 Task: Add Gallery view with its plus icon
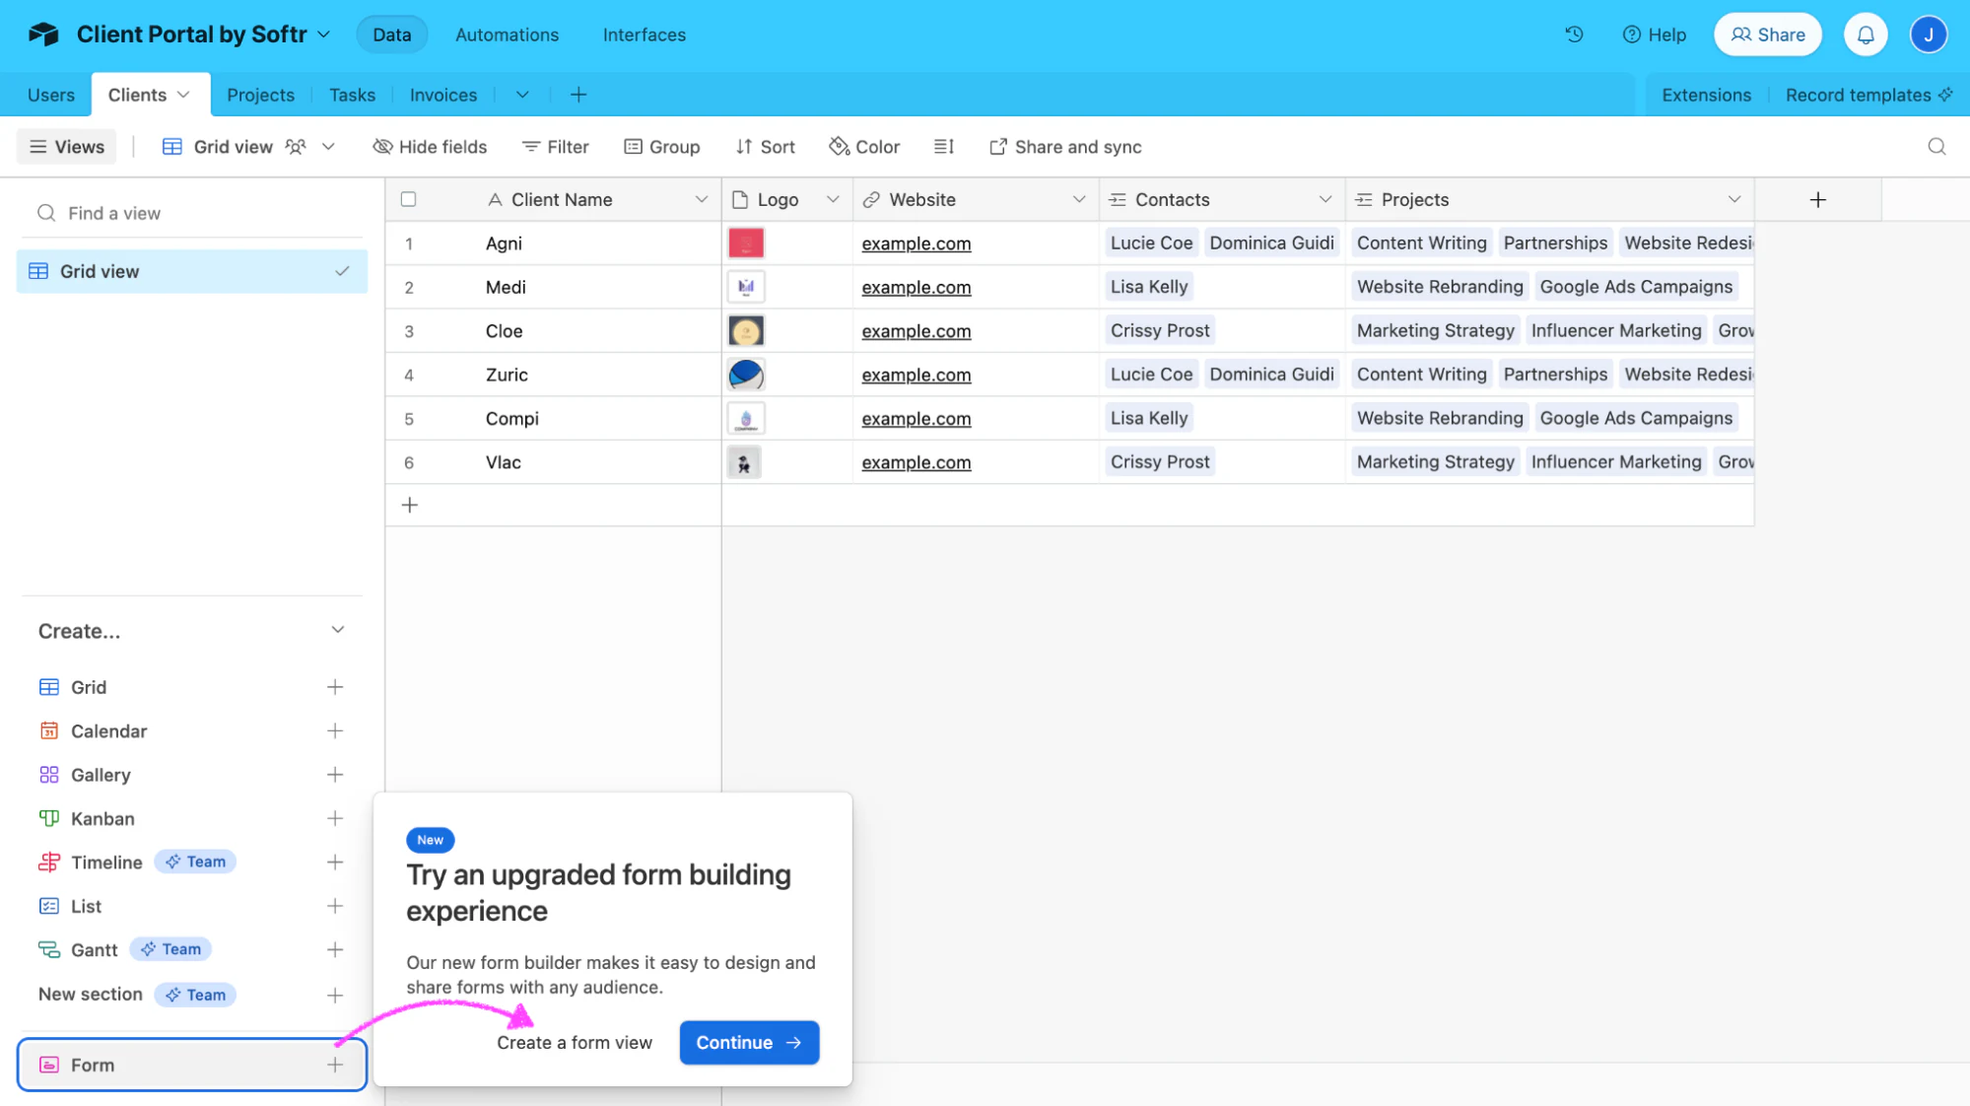(x=335, y=775)
